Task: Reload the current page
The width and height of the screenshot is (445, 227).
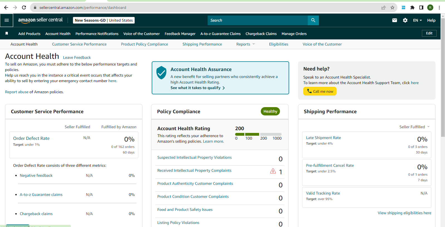Action: [24, 7]
